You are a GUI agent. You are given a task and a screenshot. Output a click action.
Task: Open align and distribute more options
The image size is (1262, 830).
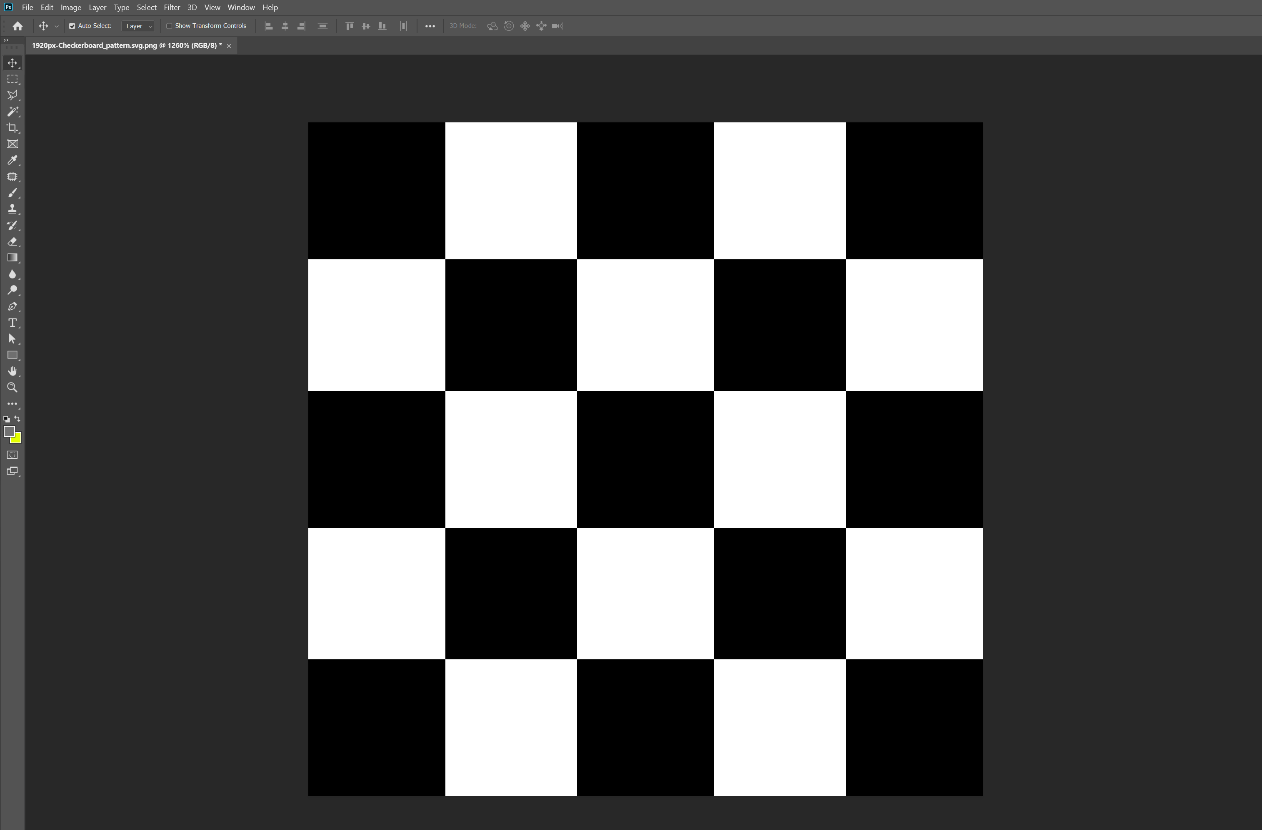430,26
